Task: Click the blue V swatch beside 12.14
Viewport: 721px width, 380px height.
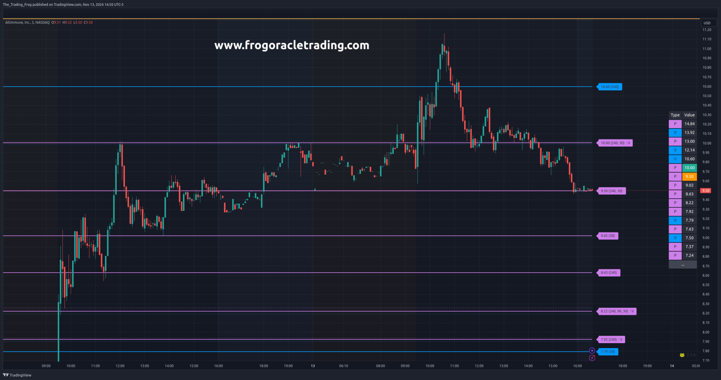Action: coord(675,150)
